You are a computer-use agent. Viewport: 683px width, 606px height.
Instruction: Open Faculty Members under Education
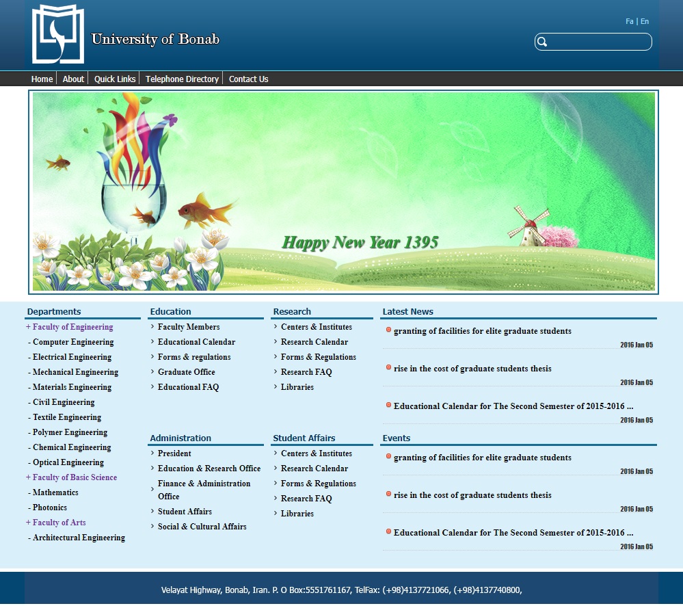pos(189,327)
